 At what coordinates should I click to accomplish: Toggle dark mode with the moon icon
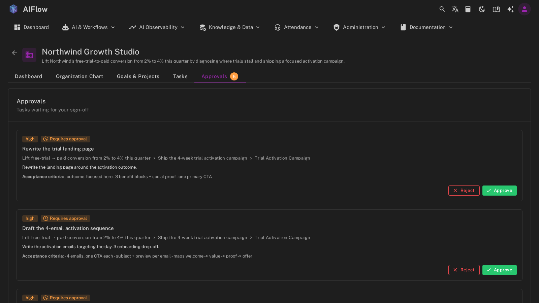point(482,9)
